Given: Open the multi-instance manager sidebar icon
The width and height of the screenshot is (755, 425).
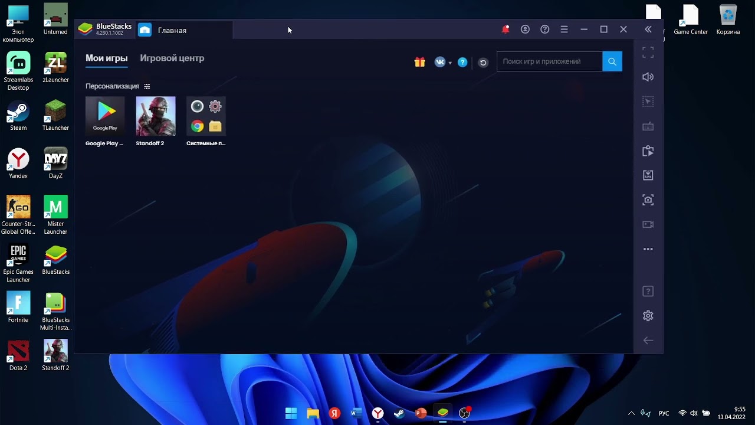Looking at the screenshot, I should point(648,151).
